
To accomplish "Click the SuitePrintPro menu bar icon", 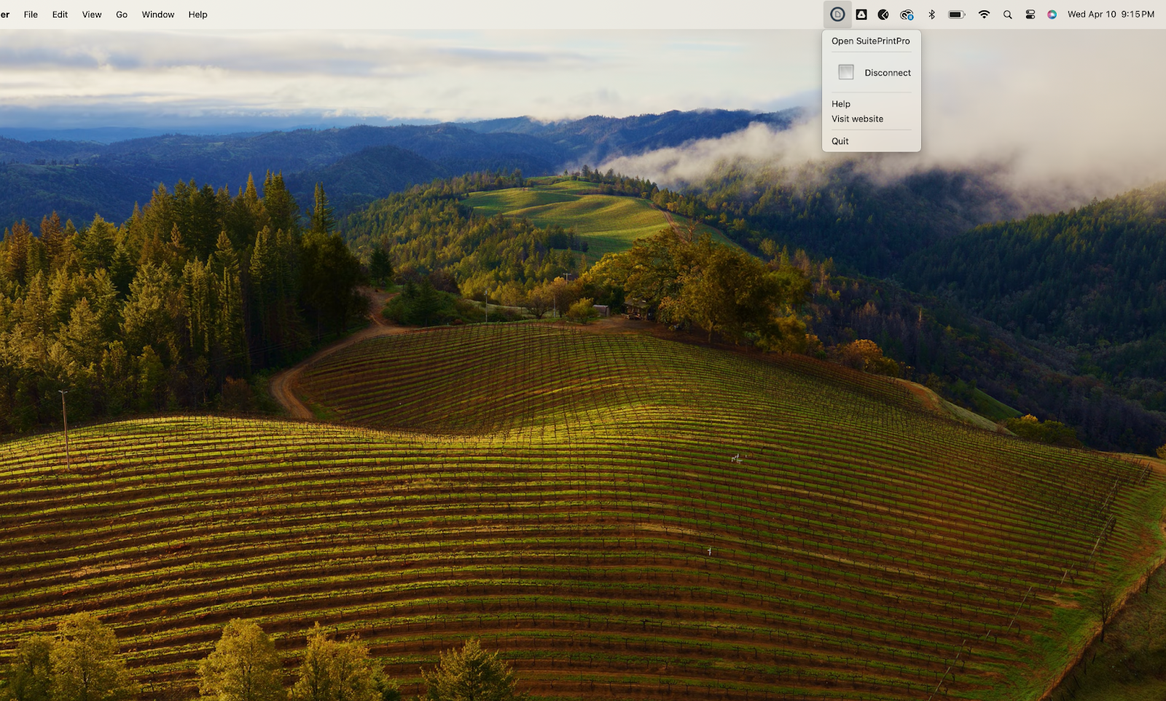I will coord(837,15).
